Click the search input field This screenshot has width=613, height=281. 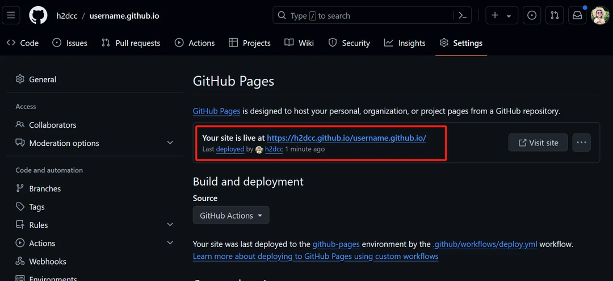pyautogui.click(x=363, y=16)
